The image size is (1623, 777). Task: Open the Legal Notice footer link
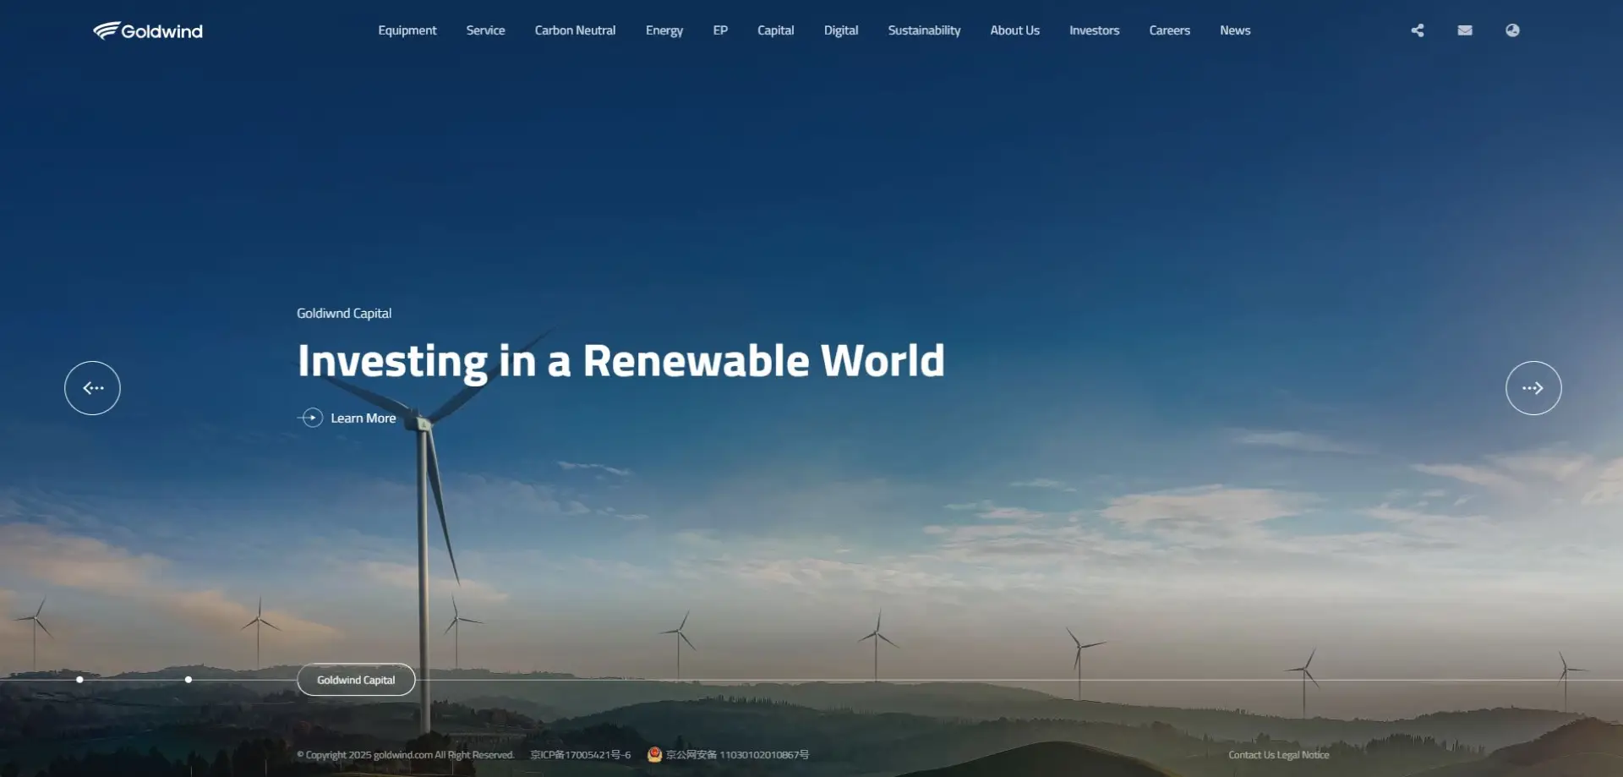[1303, 755]
